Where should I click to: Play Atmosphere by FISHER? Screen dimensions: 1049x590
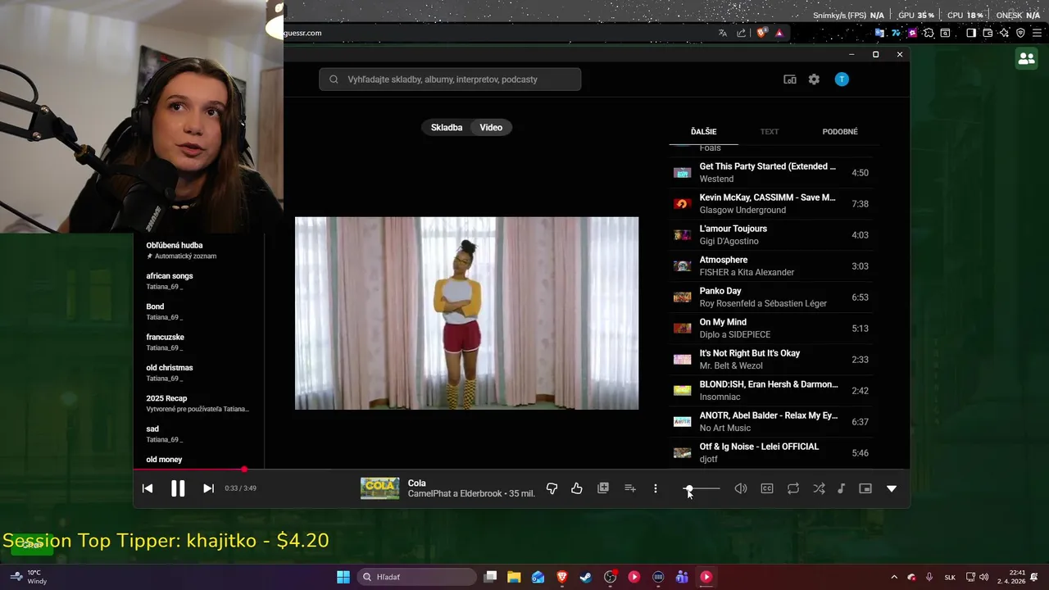771,266
